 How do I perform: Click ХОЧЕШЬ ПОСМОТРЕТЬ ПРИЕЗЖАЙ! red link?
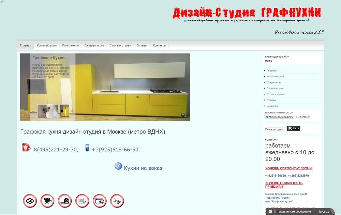pyautogui.click(x=284, y=185)
